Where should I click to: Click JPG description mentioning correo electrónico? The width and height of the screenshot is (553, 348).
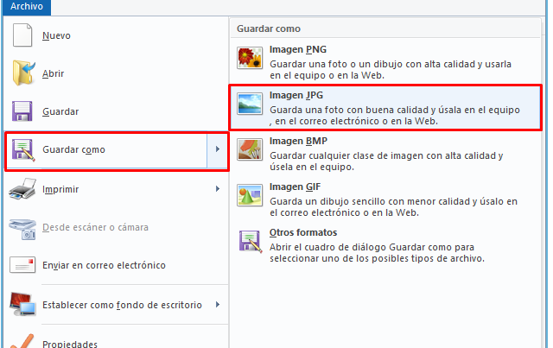(x=395, y=116)
